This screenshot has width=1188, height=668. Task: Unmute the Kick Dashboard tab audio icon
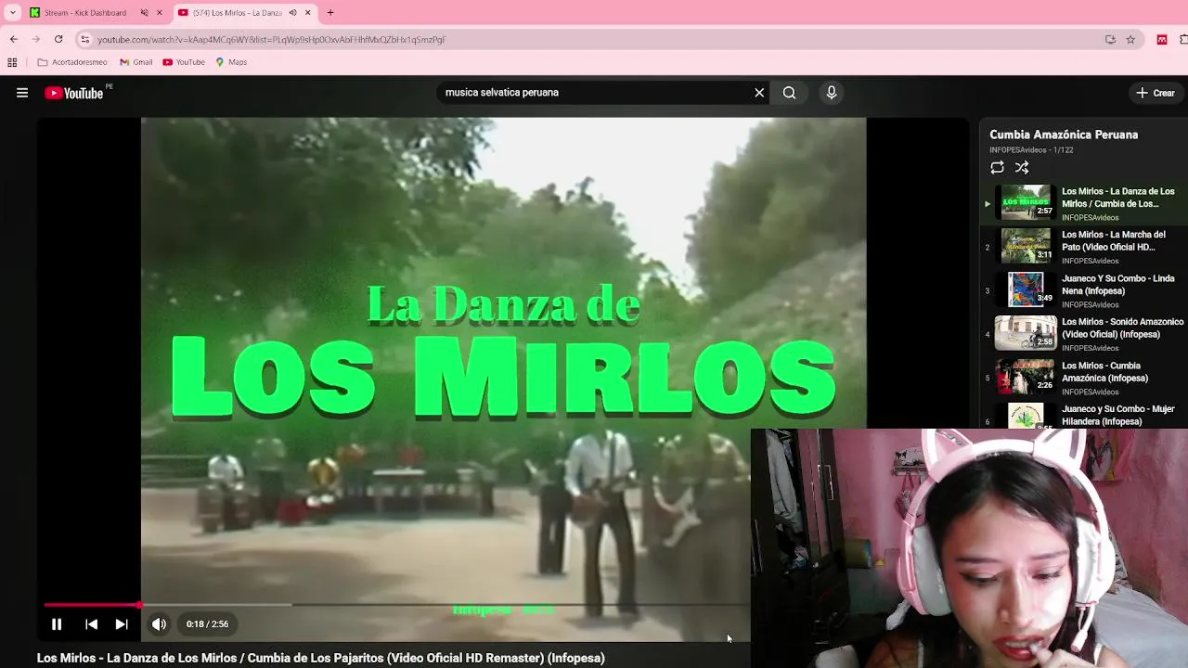click(x=144, y=13)
